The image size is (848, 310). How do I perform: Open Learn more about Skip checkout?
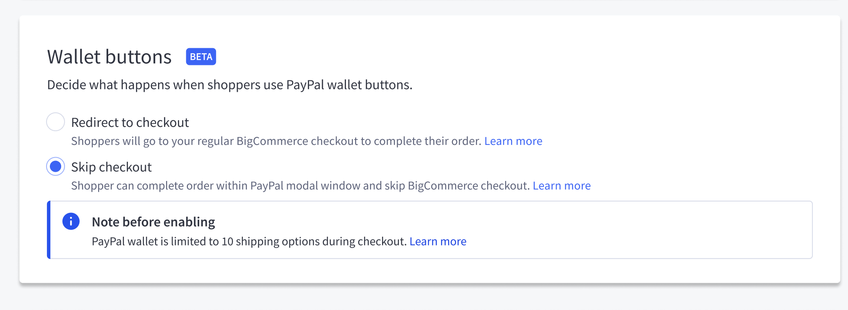click(x=562, y=186)
